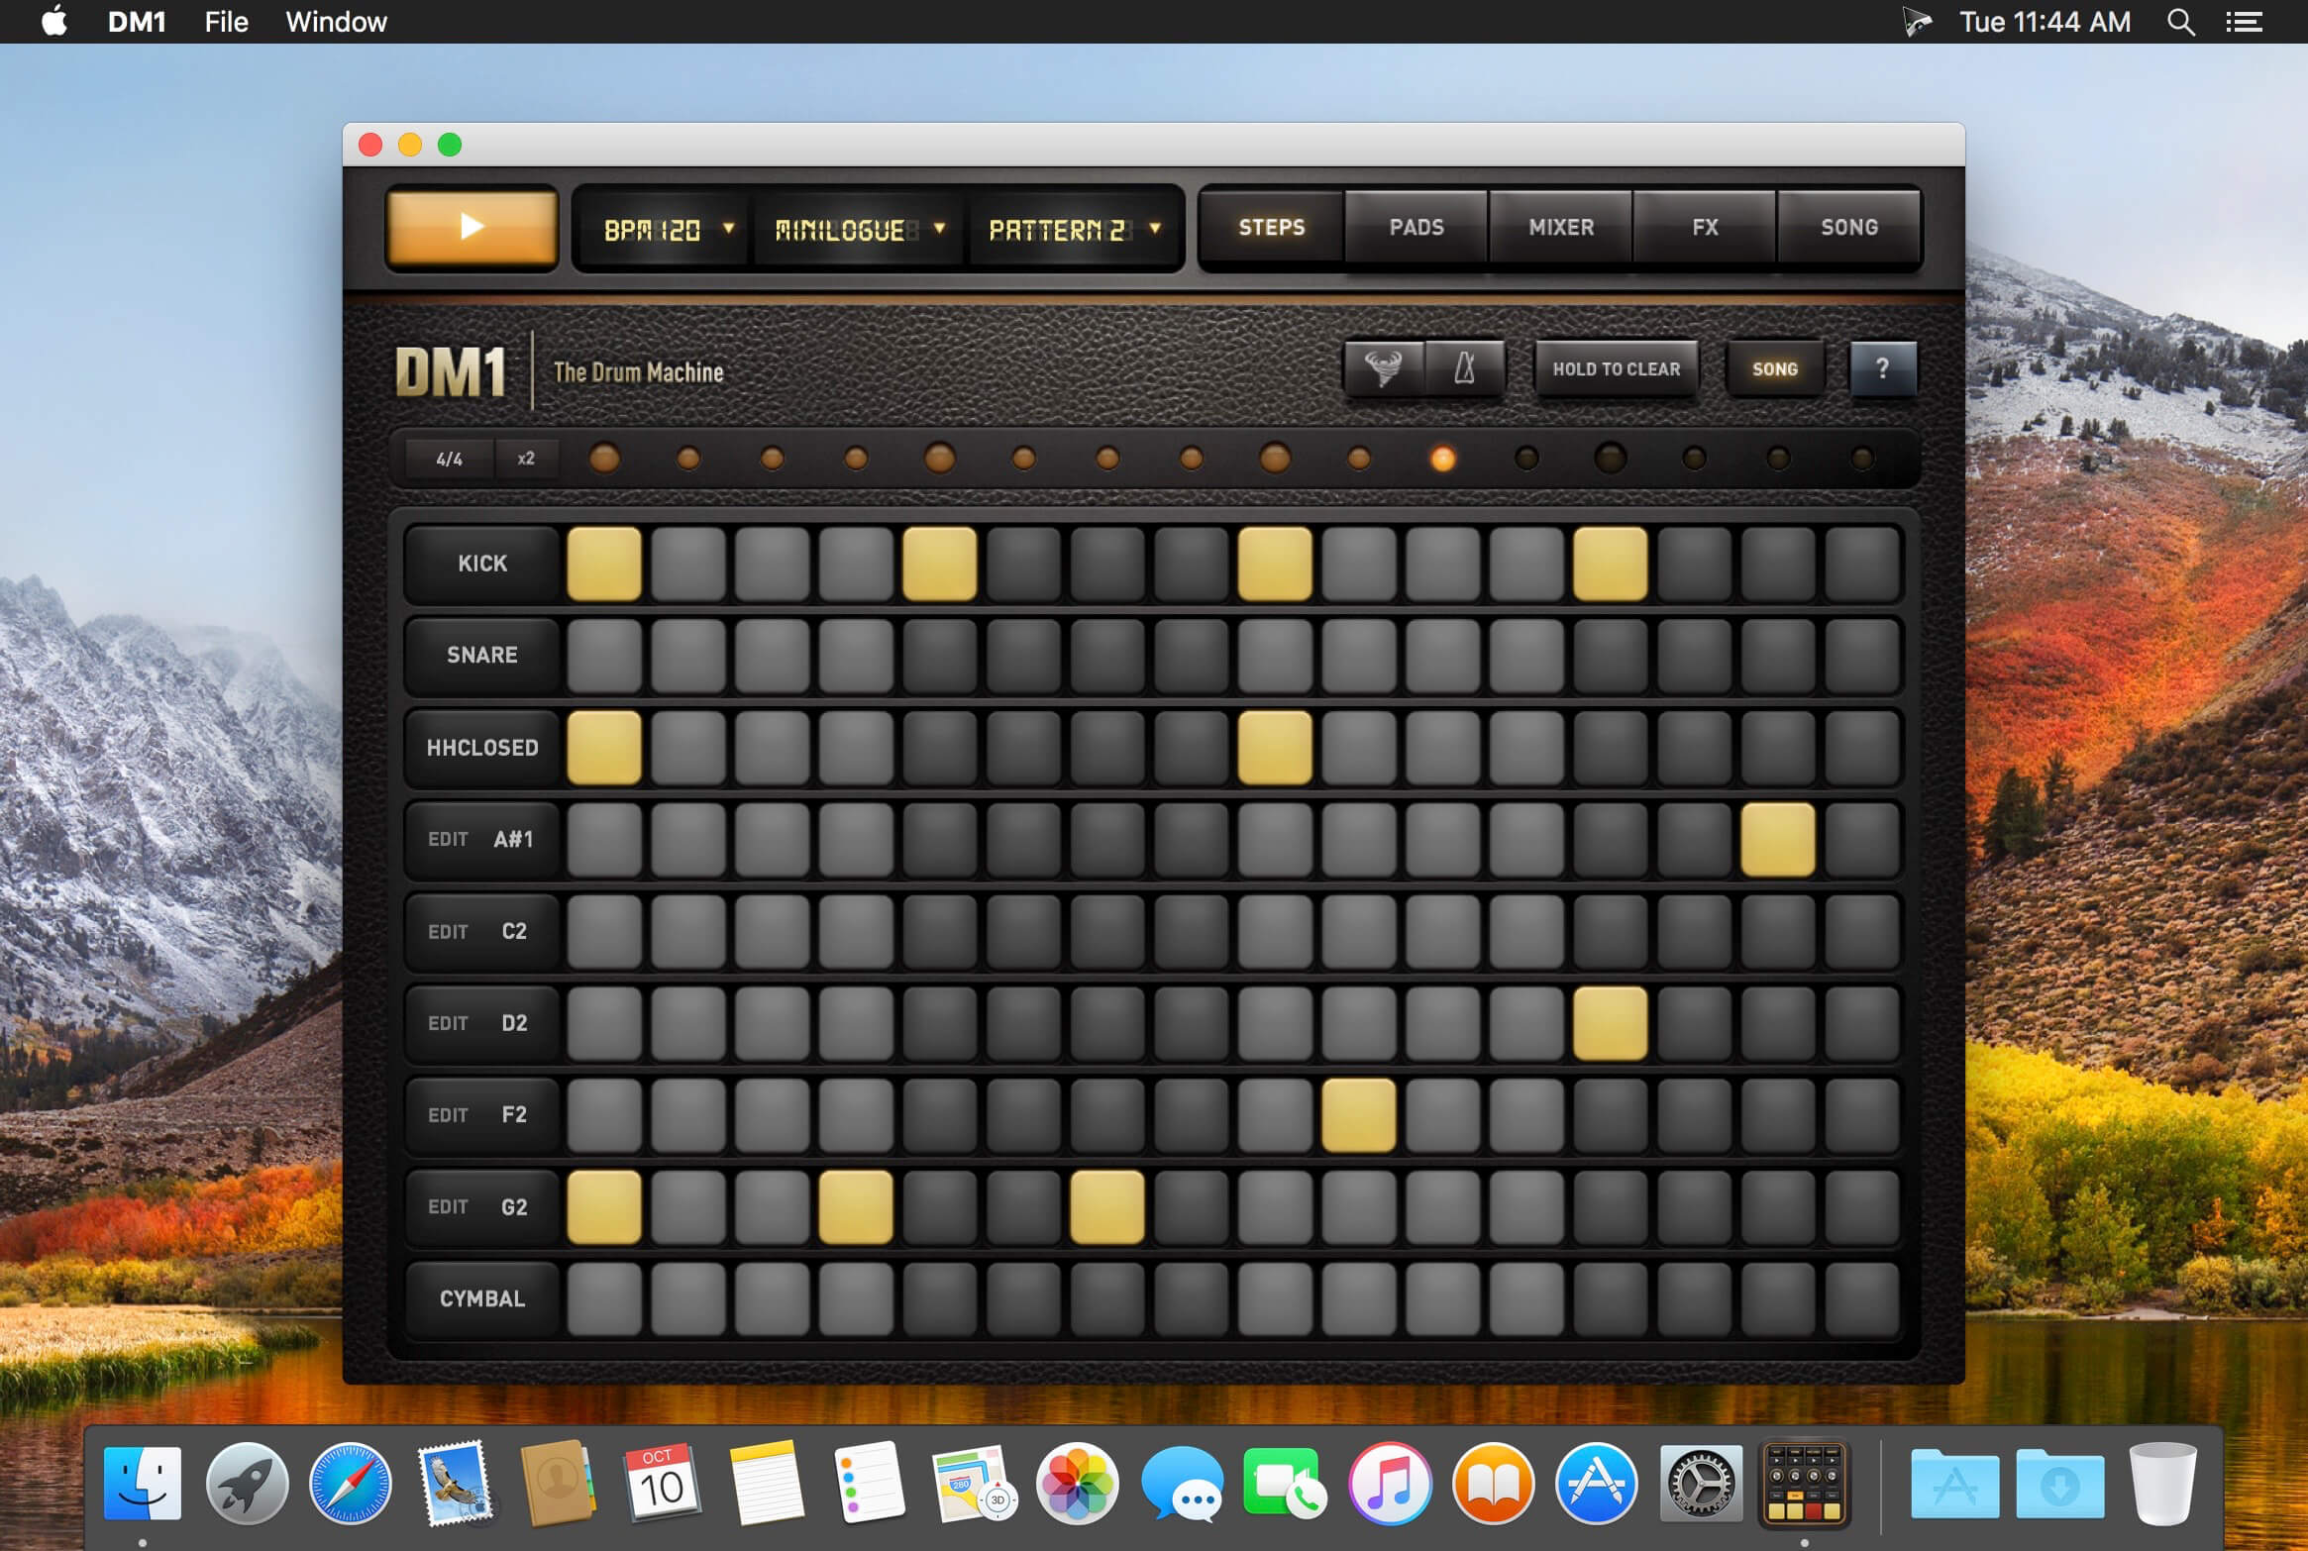Open EDIT for the D2 row
This screenshot has width=2308, height=1551.
click(x=448, y=1023)
